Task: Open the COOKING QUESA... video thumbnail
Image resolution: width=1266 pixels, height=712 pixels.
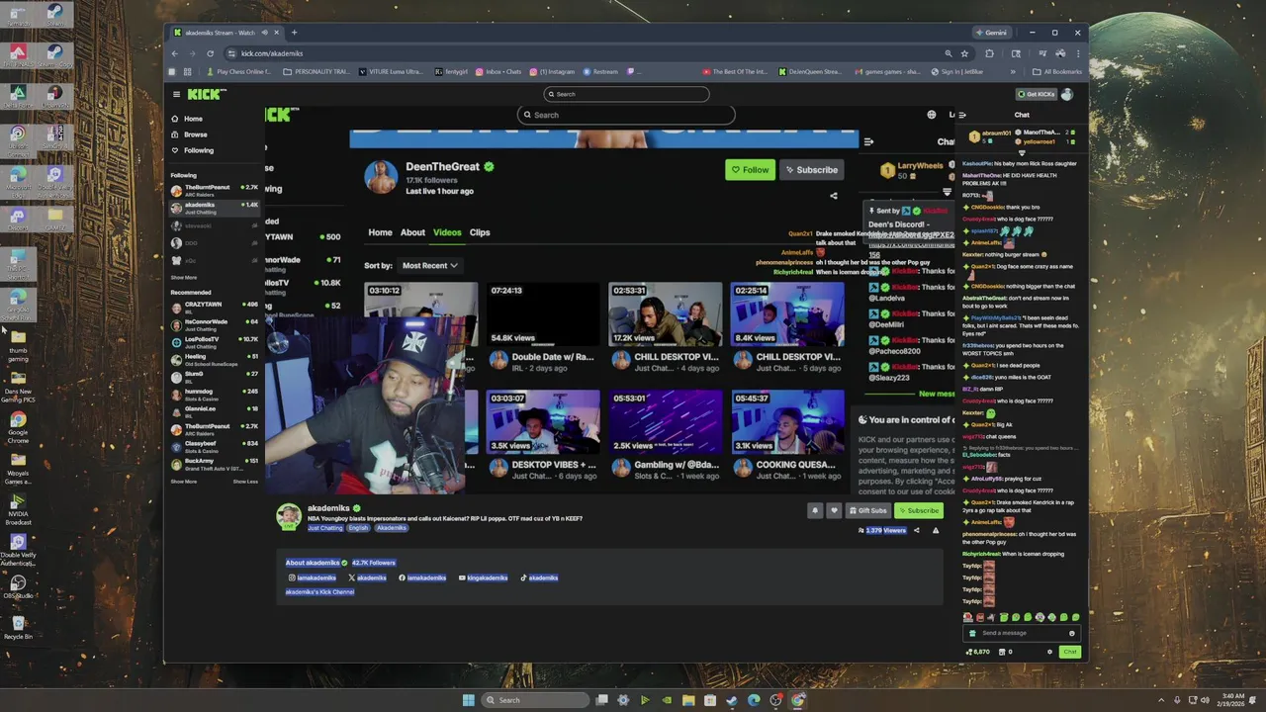Action: pyautogui.click(x=788, y=422)
